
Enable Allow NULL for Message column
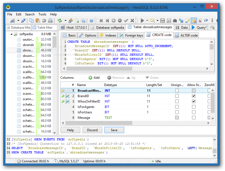pyautogui.click(x=194, y=118)
